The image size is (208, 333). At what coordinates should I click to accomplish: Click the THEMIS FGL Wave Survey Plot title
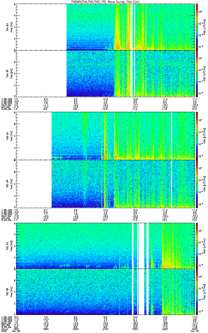pyautogui.click(x=105, y=2)
